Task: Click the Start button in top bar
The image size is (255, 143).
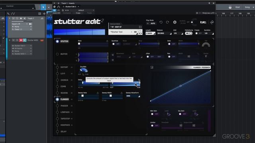Action: click(237, 7)
